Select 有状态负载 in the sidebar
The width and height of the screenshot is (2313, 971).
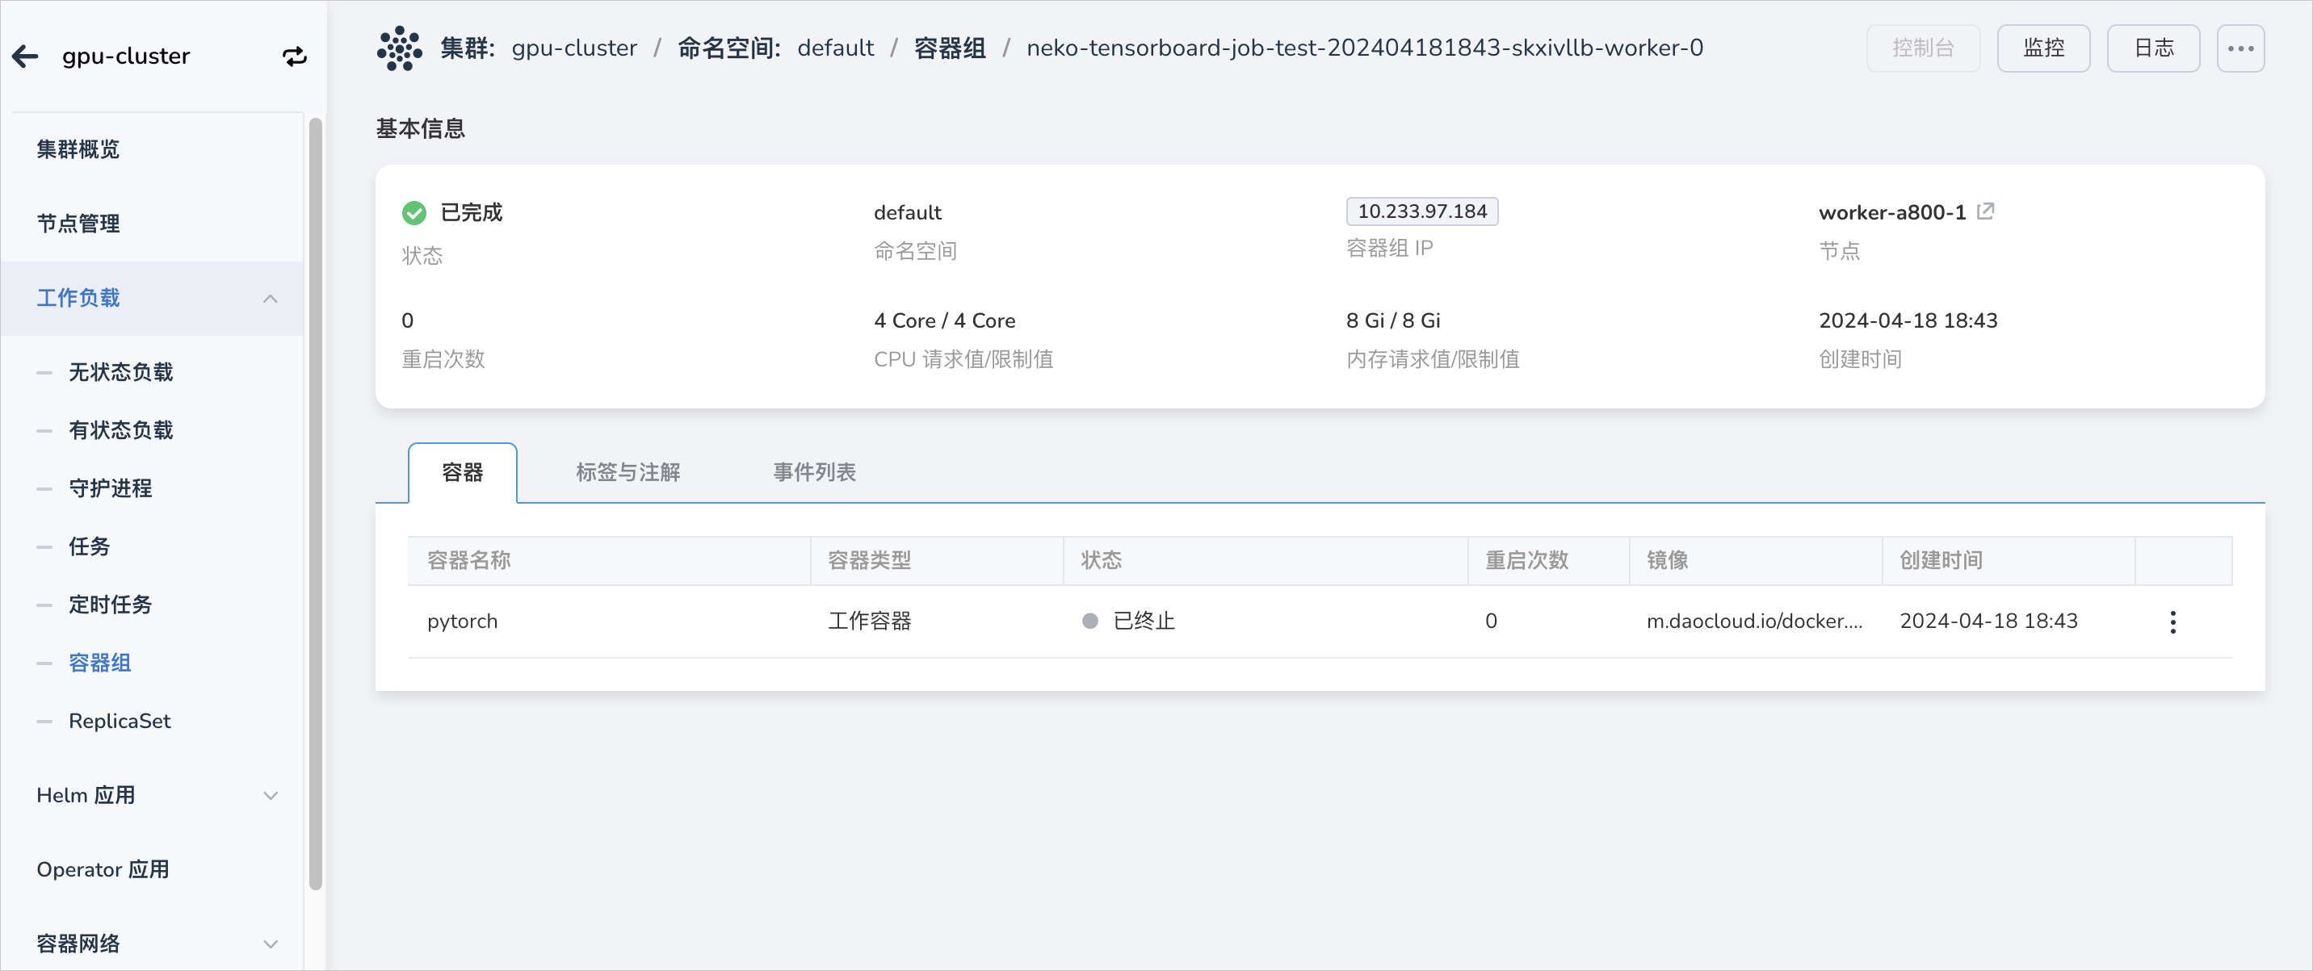pyautogui.click(x=120, y=431)
